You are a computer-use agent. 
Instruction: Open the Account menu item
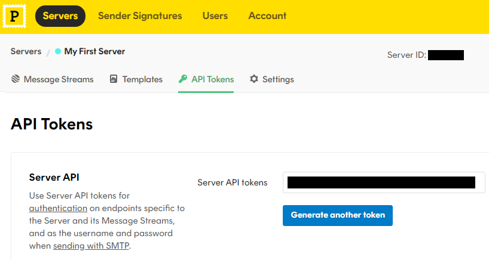[x=267, y=16]
